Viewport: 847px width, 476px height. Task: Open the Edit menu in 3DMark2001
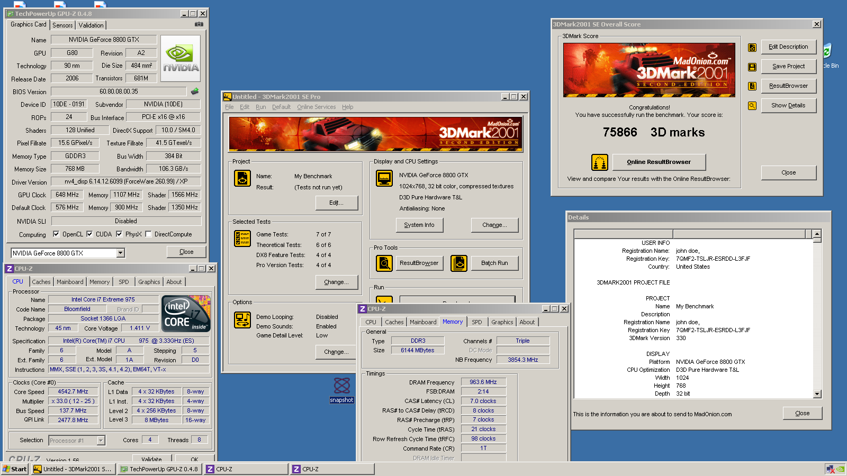pyautogui.click(x=245, y=107)
